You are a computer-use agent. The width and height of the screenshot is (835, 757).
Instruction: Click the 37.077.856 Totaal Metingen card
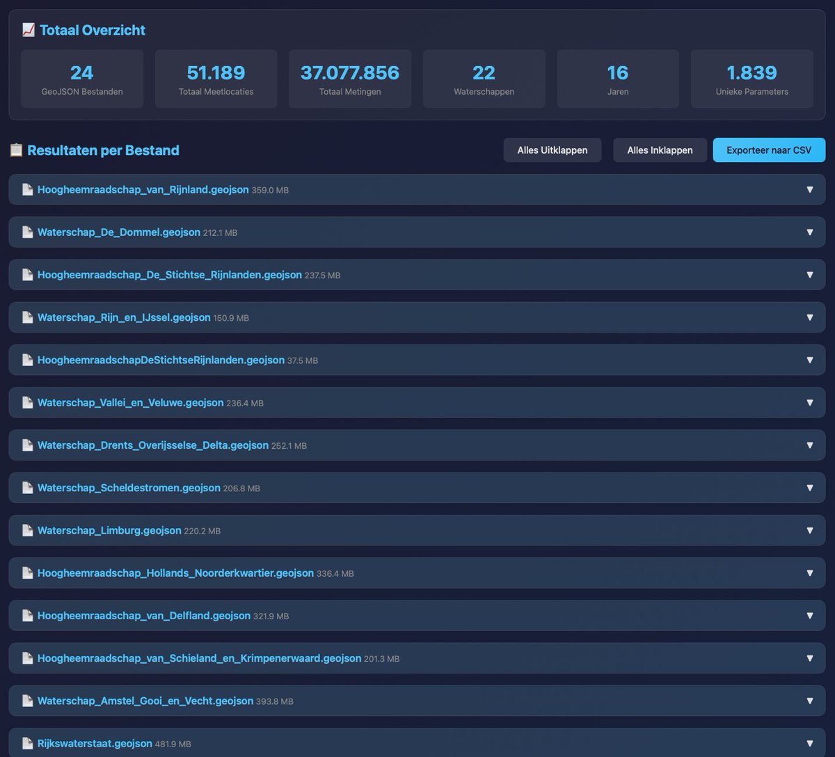350,79
